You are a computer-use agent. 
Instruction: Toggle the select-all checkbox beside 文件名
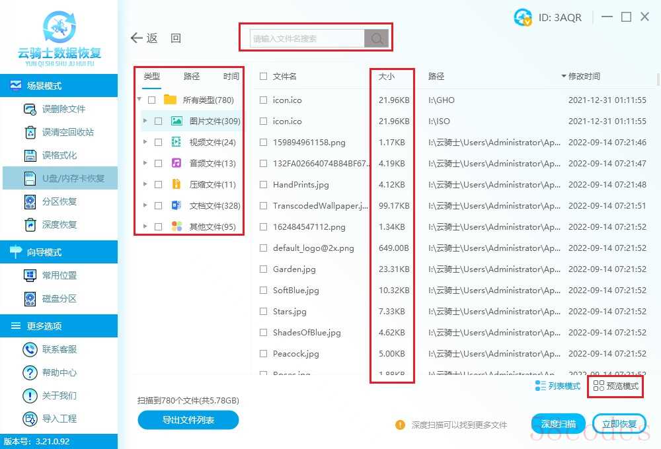coord(264,77)
